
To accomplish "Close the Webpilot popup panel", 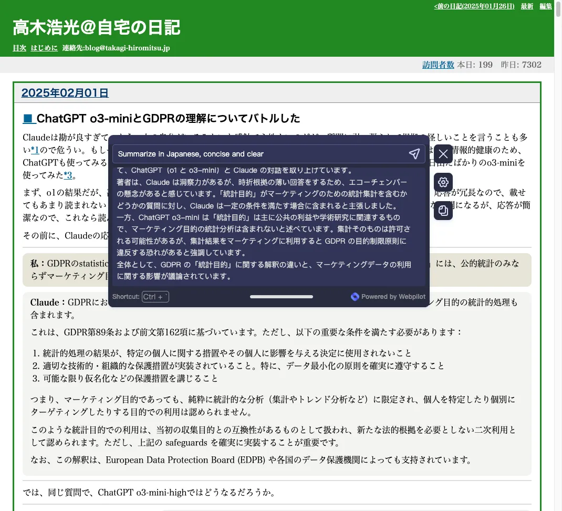I will click(x=443, y=154).
